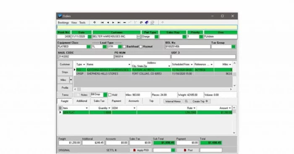294x154 pixels.
Task: Open the Equipment Class dropdown
Action: pyautogui.click(x=89, y=47)
